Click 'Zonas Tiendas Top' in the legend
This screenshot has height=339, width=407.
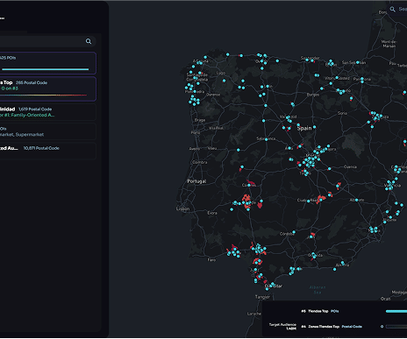(324, 327)
